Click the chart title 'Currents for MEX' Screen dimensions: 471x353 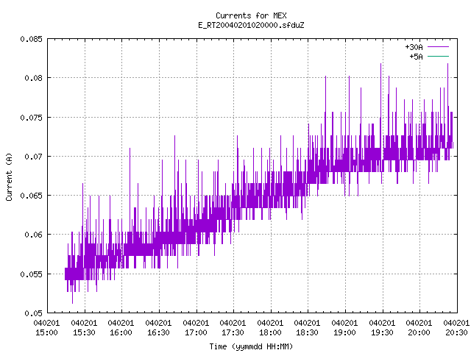(251, 15)
